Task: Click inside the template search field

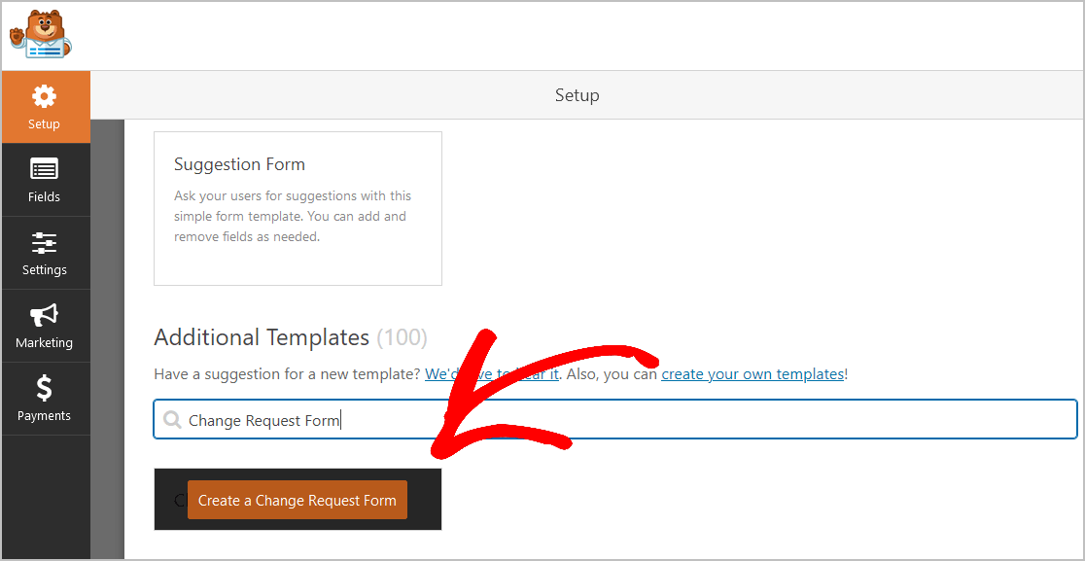Action: click(x=615, y=419)
